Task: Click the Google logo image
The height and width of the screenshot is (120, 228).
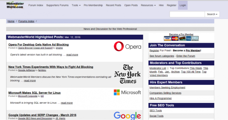Action: [127, 115]
